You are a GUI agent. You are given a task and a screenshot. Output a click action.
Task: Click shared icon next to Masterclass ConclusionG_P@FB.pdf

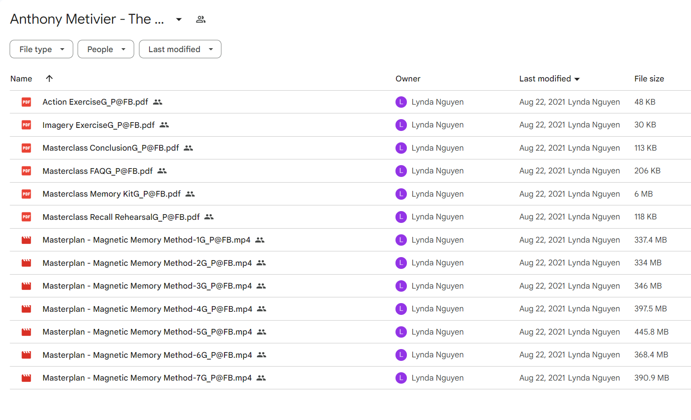tap(189, 148)
